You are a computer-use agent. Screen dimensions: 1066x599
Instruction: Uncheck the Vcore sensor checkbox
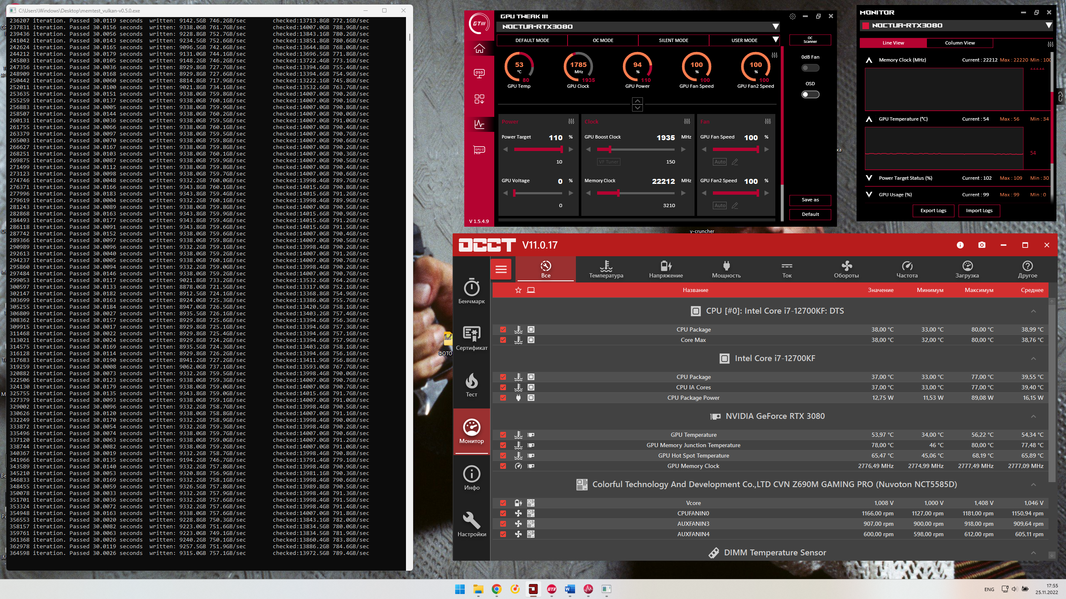(x=503, y=503)
